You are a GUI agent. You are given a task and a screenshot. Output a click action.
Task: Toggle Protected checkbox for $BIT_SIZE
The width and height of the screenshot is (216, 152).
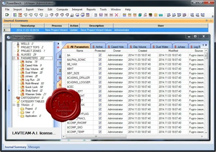(100, 73)
